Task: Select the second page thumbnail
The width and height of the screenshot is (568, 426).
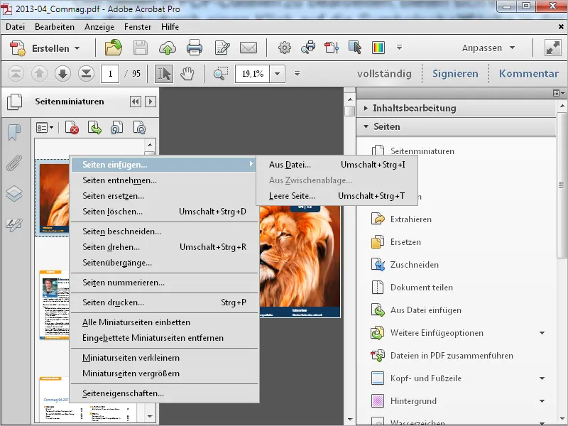Action: pyautogui.click(x=55, y=305)
